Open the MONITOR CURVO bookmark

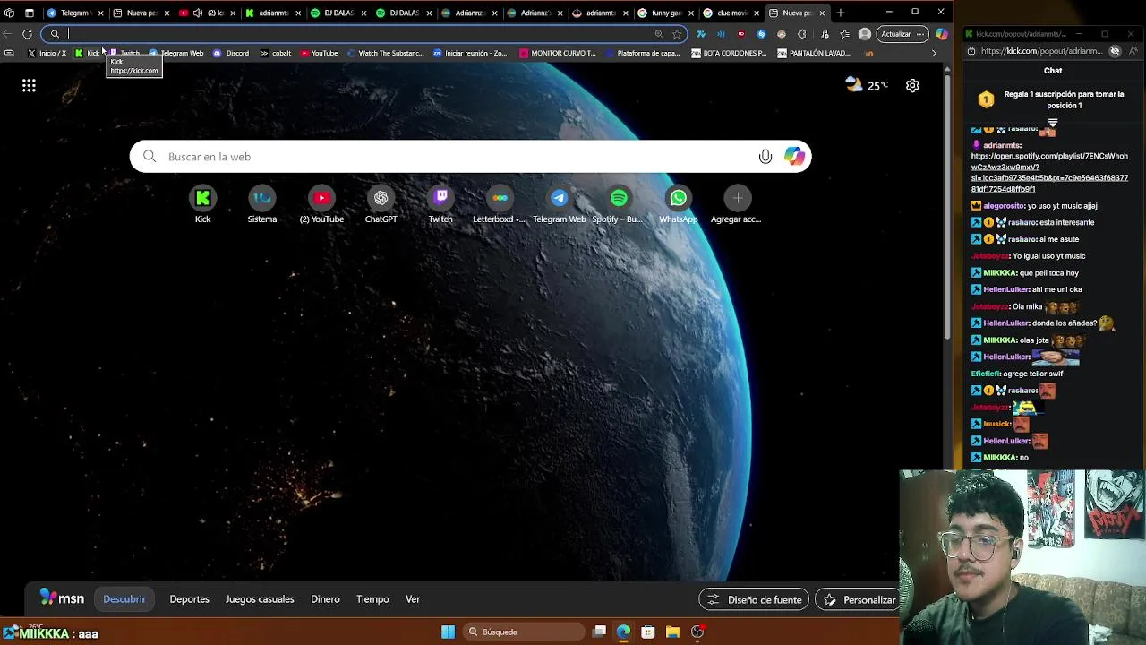558,53
